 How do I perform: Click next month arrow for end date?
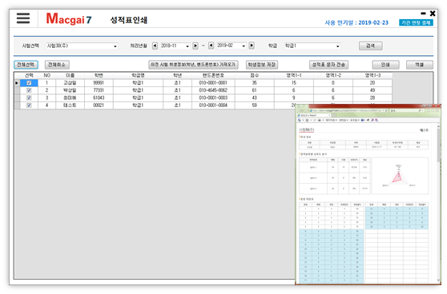click(x=252, y=46)
